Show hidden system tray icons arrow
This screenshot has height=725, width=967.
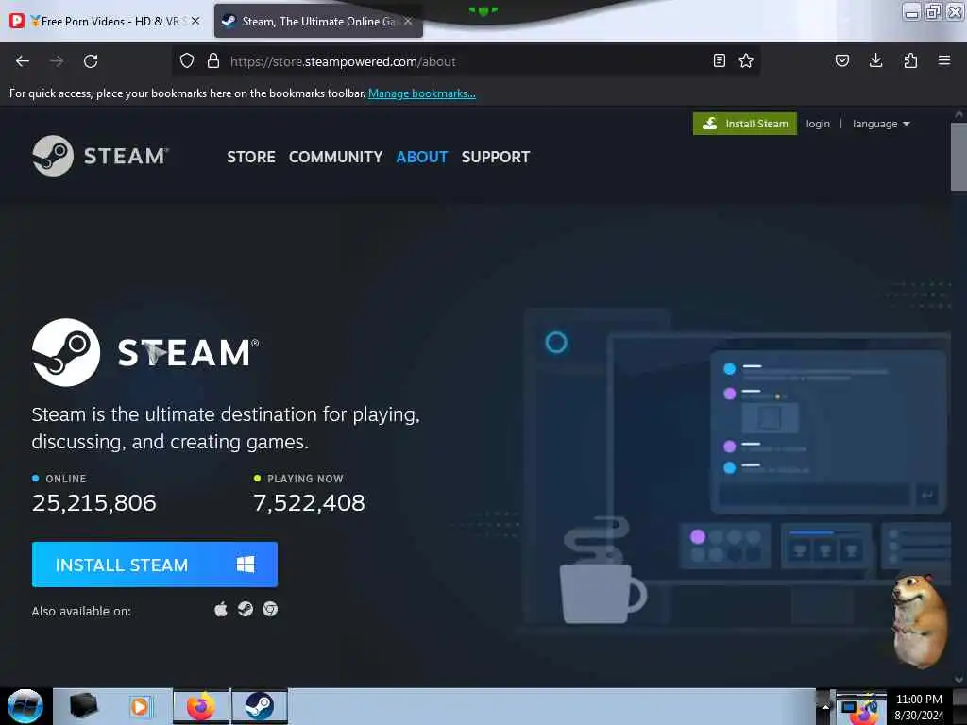pos(825,706)
